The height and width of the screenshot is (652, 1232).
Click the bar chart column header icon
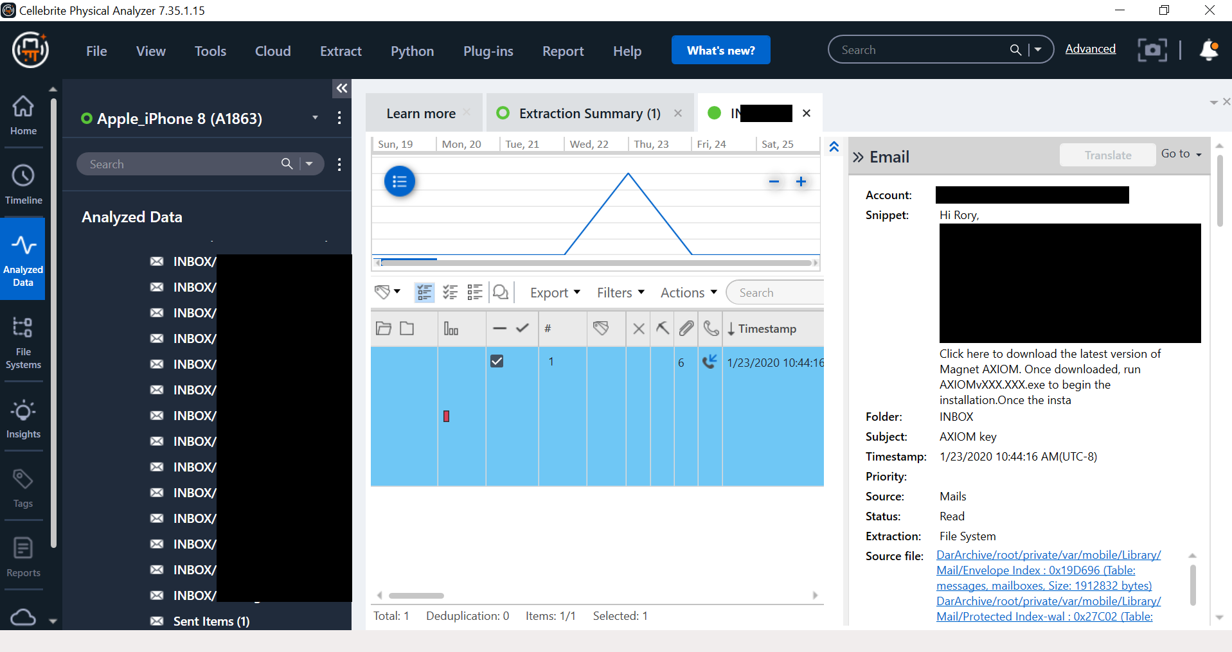tap(451, 328)
